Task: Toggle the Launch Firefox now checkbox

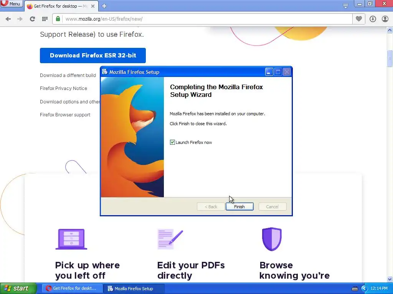Action: click(x=172, y=142)
